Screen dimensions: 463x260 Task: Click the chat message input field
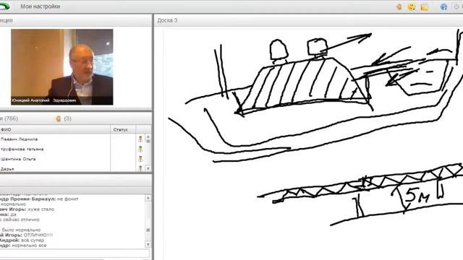tap(75, 253)
